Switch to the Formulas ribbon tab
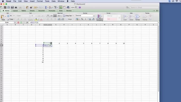This screenshot has height=102, width=181. (x=52, y=11)
